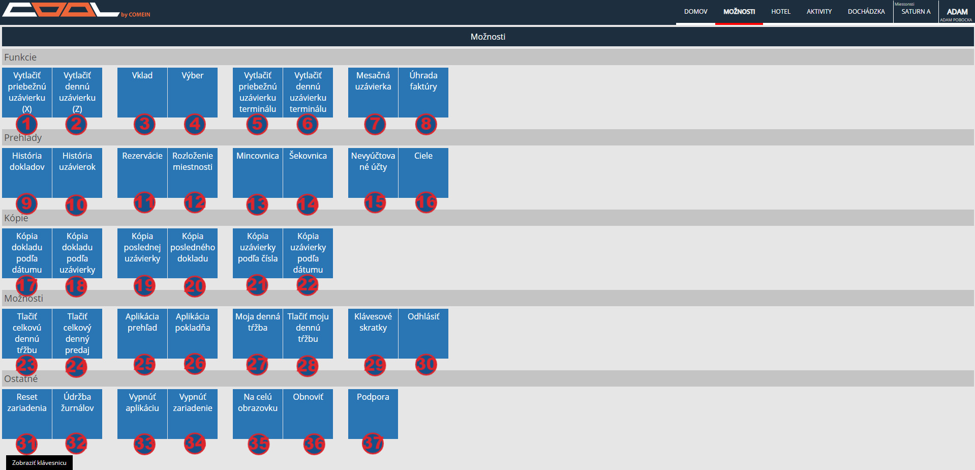Click Zobraziť klávesnicu button
975x470 pixels.
coord(39,462)
